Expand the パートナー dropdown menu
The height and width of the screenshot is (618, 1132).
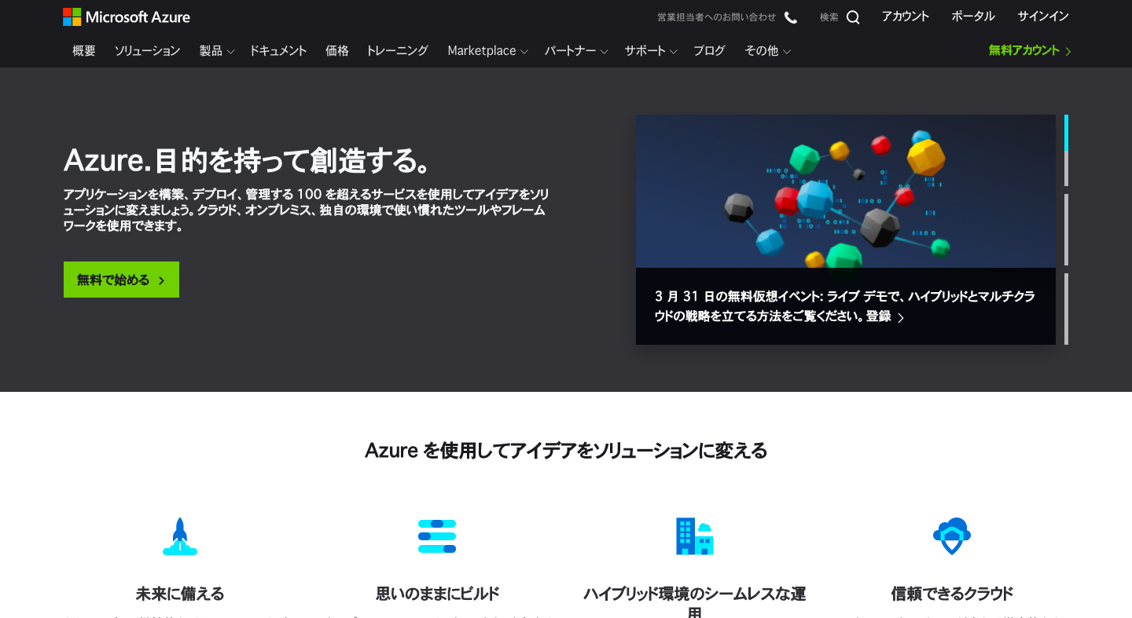click(x=576, y=51)
